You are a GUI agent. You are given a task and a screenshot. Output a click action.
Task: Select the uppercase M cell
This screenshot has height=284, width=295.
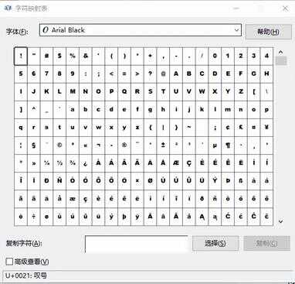coord(73,91)
